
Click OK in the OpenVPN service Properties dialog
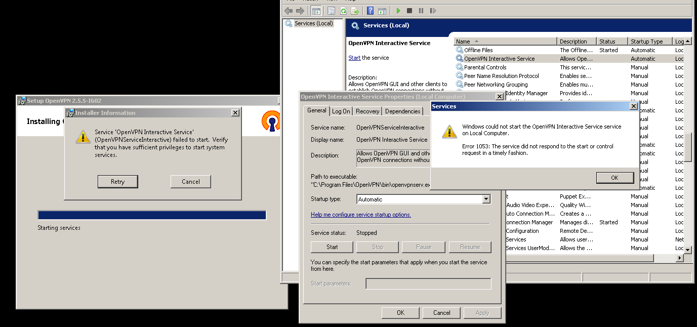tap(400, 313)
